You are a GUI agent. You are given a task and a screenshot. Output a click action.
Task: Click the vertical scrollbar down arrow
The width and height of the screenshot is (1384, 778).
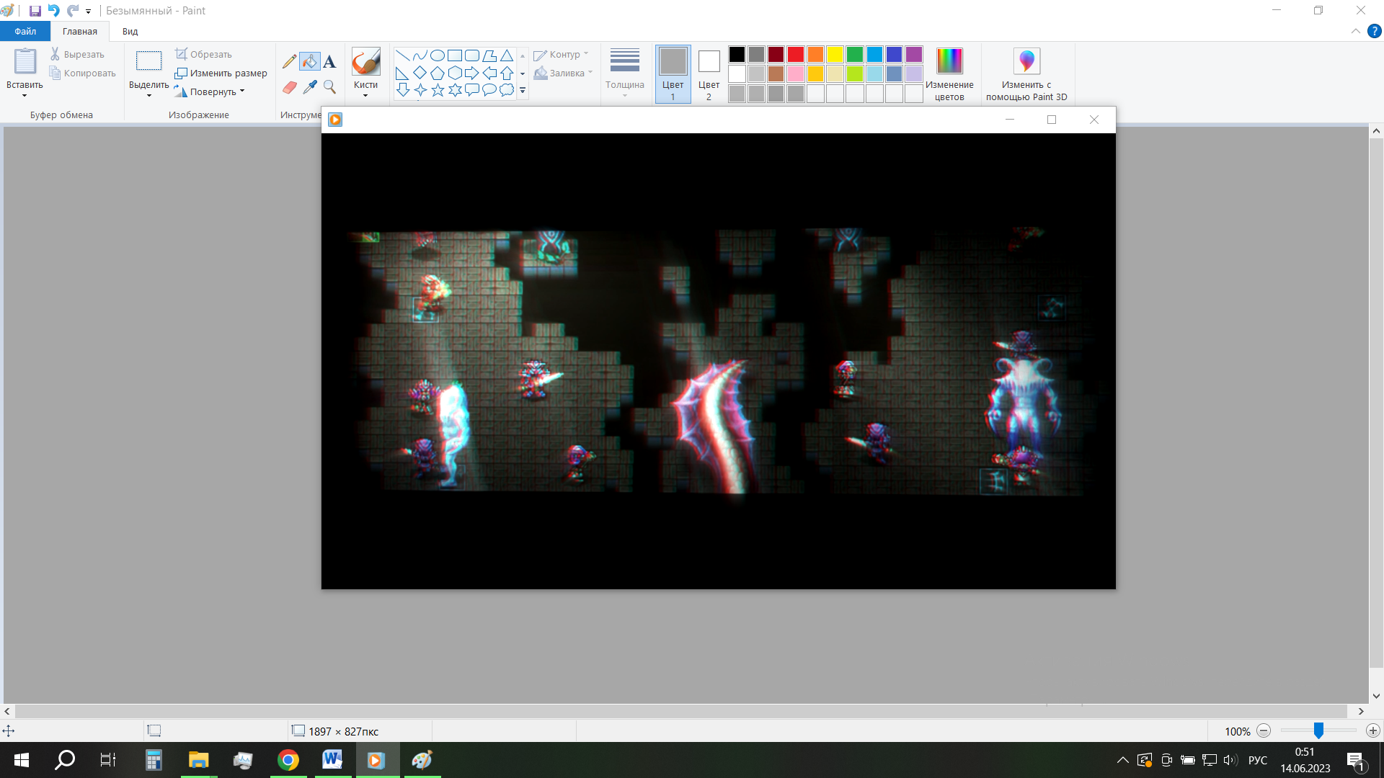pos(1376,696)
